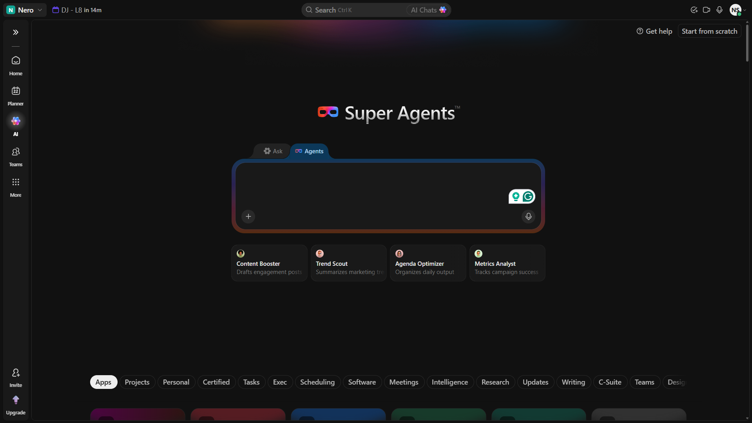Select the Intelligence category chip
The image size is (752, 423).
(450, 382)
